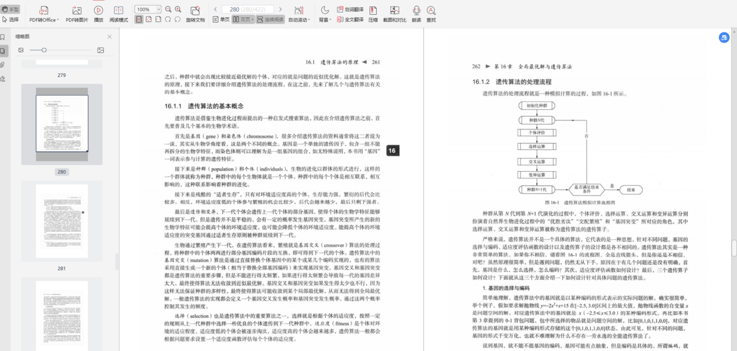Click the zoom in magnifier icon
This screenshot has width=737, height=351.
pos(178,10)
